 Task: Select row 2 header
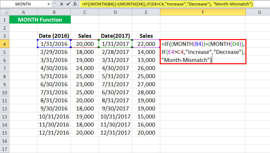pos(5,28)
